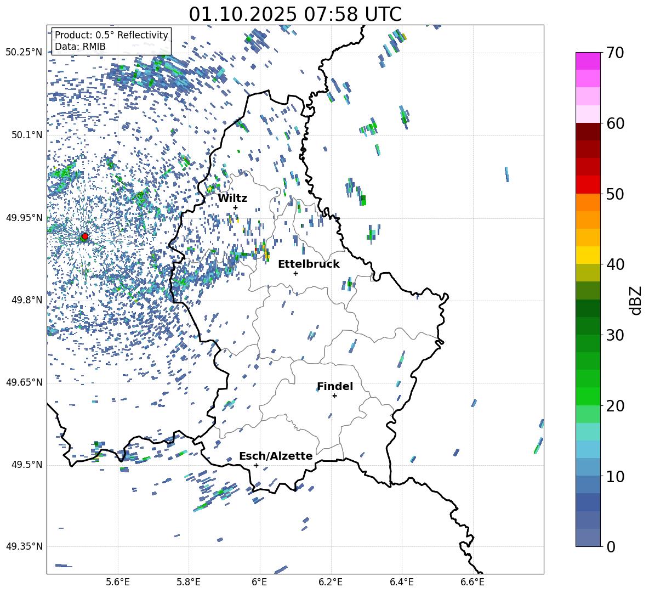
Task: Choose the turquoise swatch between 10 and 20 dBZ
Action: (x=588, y=431)
